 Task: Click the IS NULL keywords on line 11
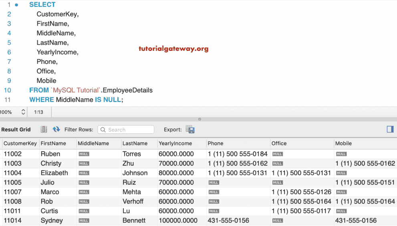coord(108,100)
